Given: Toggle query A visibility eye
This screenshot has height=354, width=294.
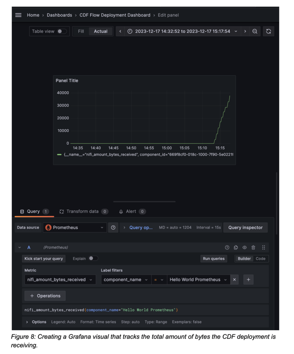Looking at the screenshot, I should pyautogui.click(x=245, y=248).
